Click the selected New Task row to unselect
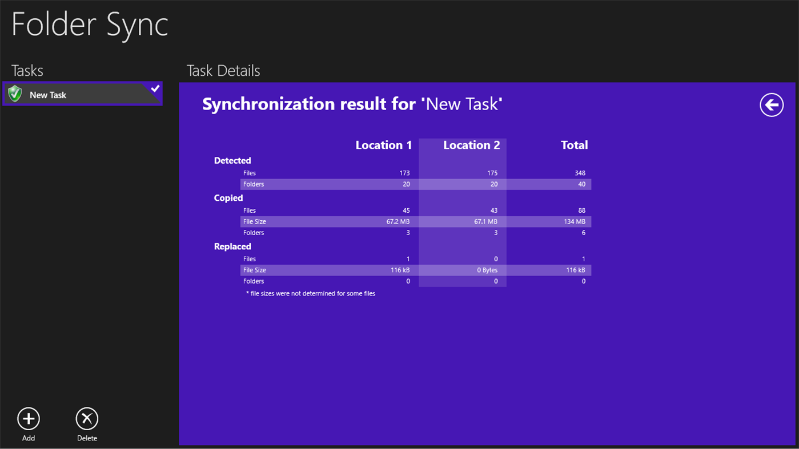This screenshot has height=449, width=799. tap(82, 93)
